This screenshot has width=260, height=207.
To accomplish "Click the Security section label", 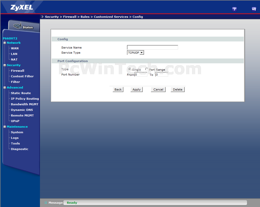I will (x=13, y=65).
